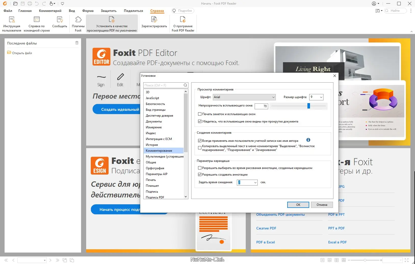415x264 pixels.
Task: Click the Поиск field in Установки dialog
Action: click(164, 85)
